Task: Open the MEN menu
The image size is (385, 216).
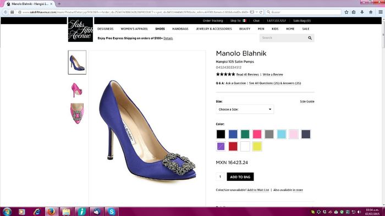Action: point(261,29)
